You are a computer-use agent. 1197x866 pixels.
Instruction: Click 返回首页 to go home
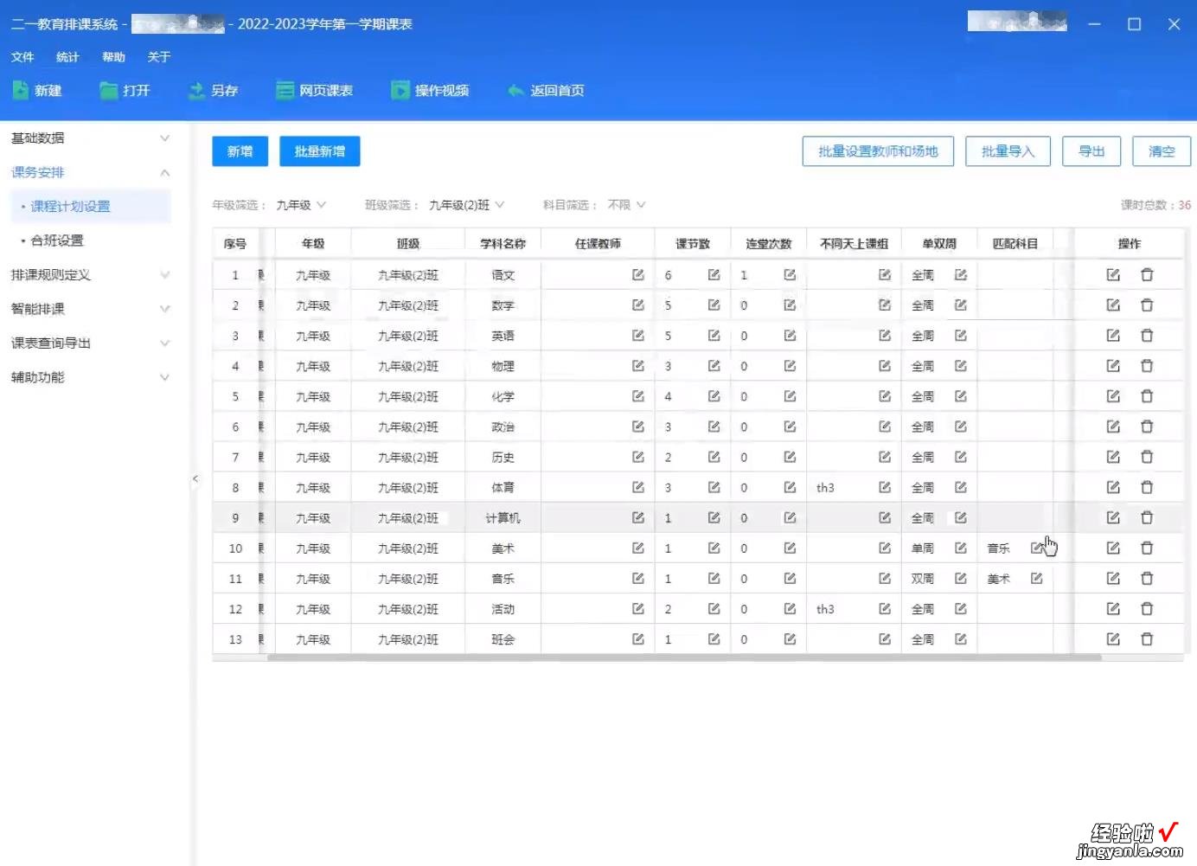click(546, 90)
